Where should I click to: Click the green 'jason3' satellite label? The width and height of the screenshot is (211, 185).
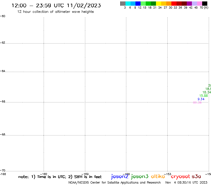tap(140, 176)
